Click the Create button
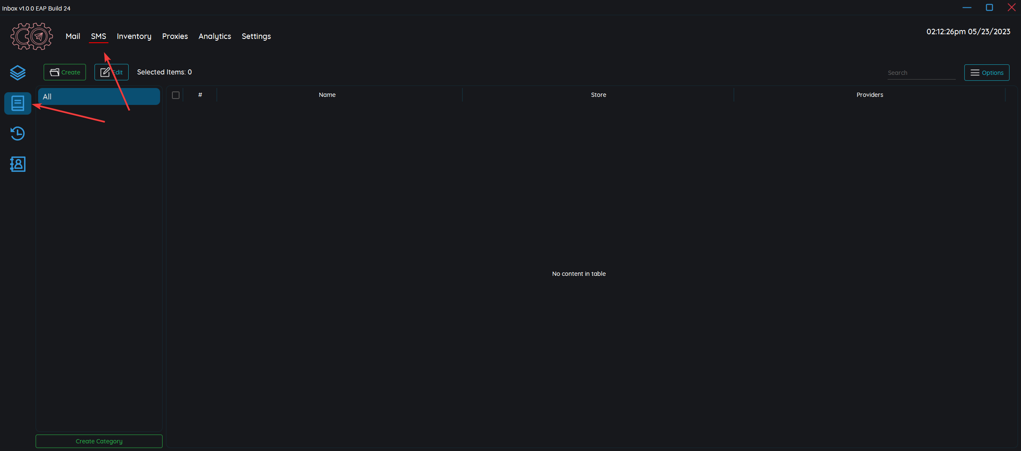Screen dimensions: 1021x451 click(x=65, y=72)
